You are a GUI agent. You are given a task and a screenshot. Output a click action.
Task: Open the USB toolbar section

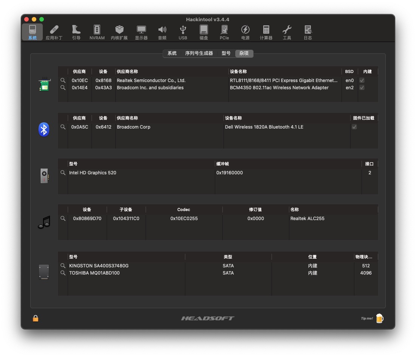coord(183,32)
